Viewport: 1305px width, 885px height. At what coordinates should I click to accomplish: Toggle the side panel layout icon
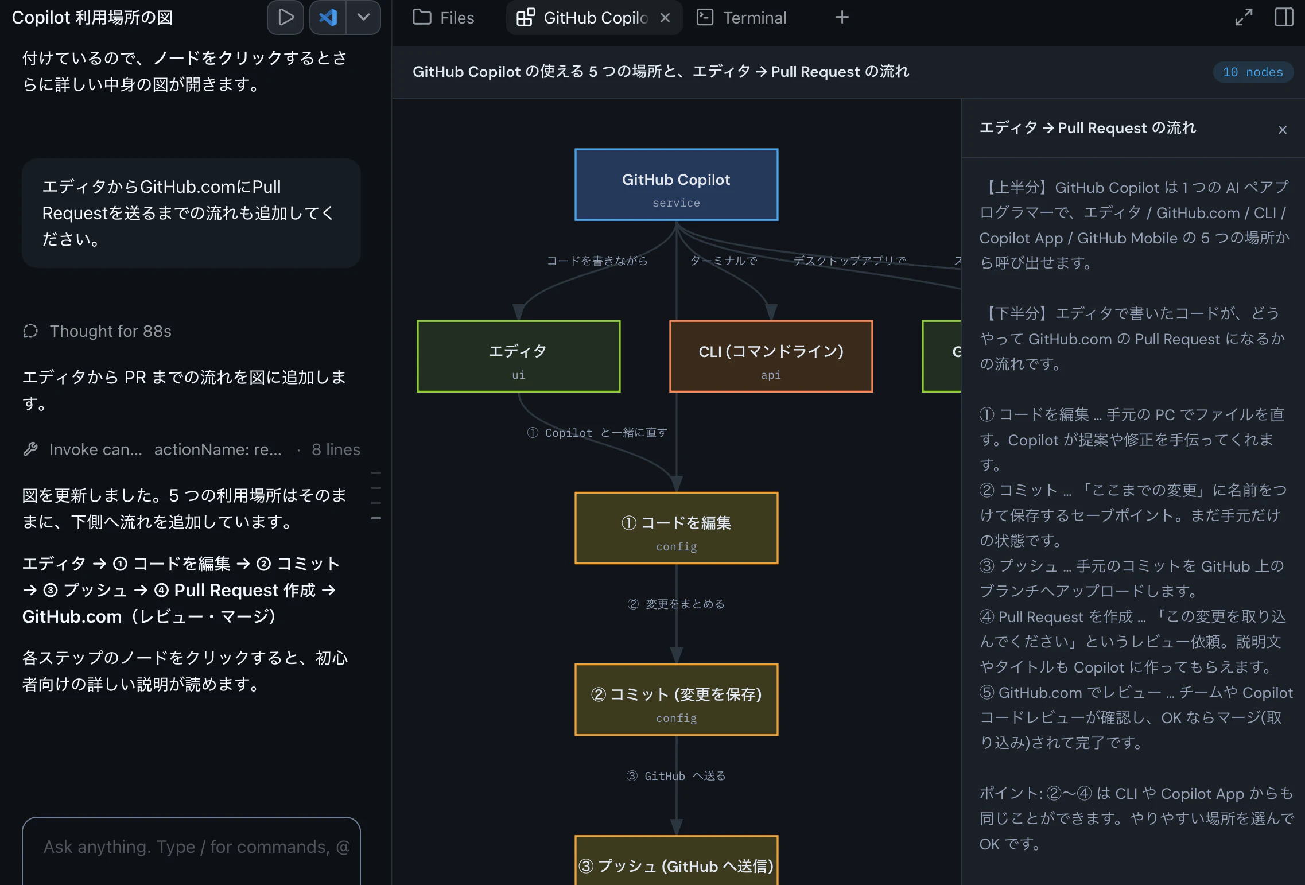pos(1284,18)
